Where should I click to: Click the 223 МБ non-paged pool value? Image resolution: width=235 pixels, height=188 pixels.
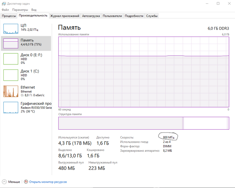coord(97,168)
